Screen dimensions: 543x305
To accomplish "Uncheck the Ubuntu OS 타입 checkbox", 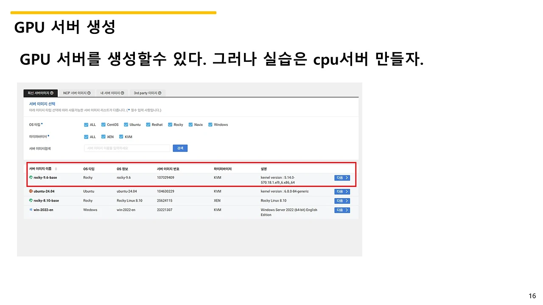I will coord(126,125).
